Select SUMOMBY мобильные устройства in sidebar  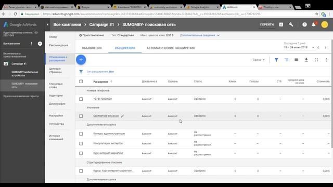(24, 74)
